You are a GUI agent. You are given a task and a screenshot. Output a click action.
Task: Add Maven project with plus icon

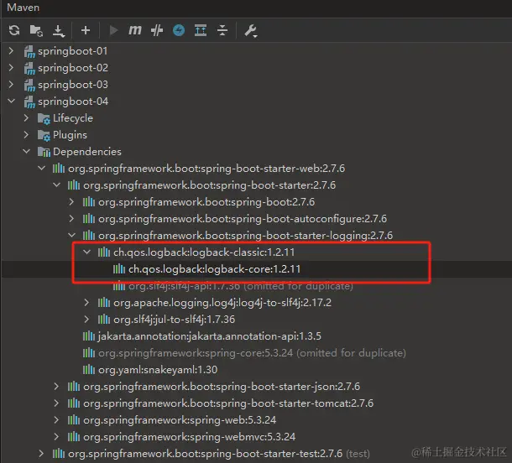click(x=86, y=30)
